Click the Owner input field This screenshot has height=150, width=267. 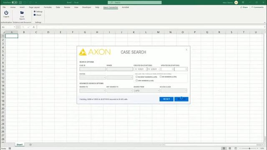pyautogui.click(x=120, y=69)
